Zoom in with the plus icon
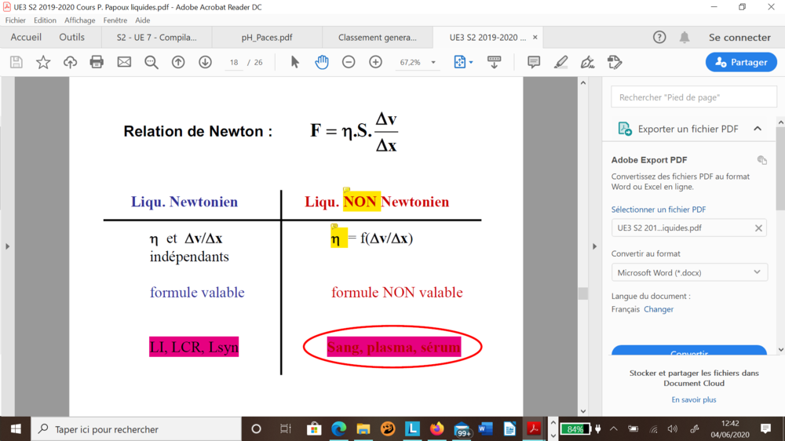Viewport: 785px width, 441px height. (375, 62)
